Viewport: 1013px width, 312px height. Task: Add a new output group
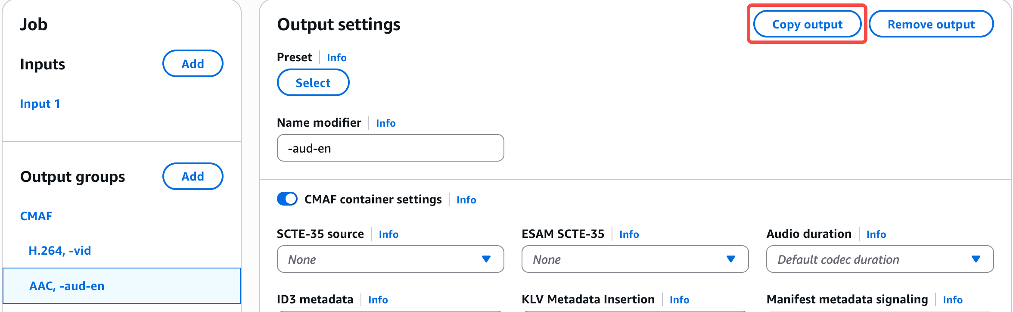pyautogui.click(x=193, y=176)
